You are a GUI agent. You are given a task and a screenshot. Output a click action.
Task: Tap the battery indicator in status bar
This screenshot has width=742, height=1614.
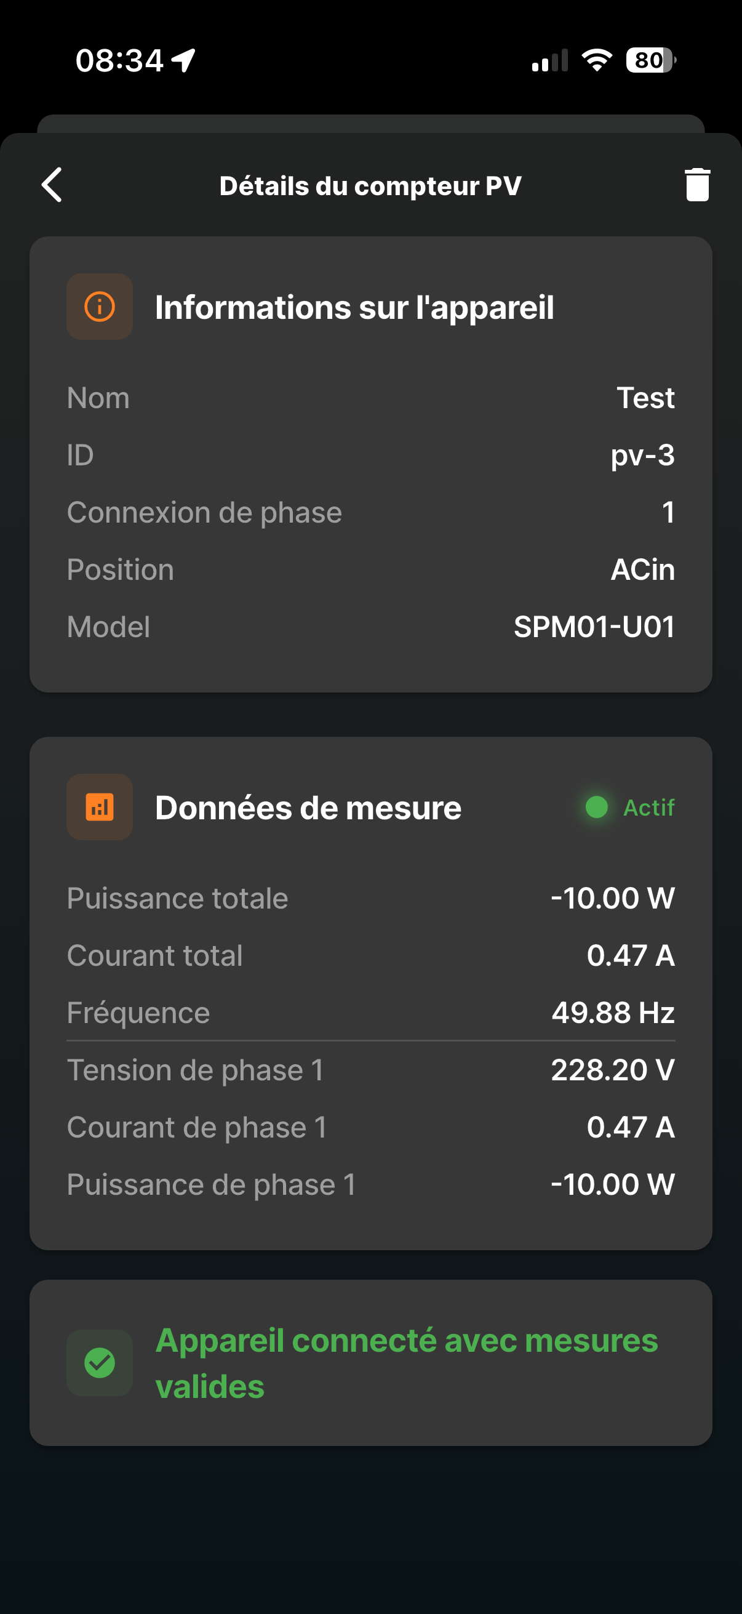pos(650,60)
